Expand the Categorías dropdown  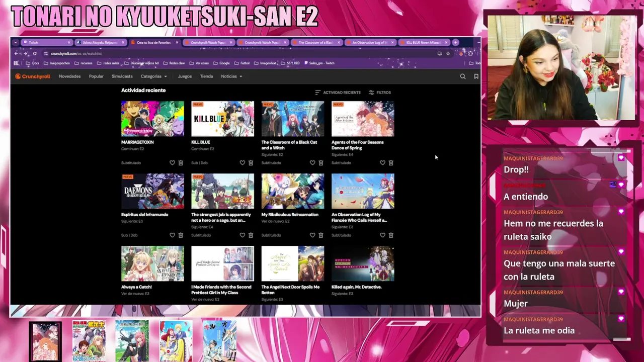pos(153,76)
